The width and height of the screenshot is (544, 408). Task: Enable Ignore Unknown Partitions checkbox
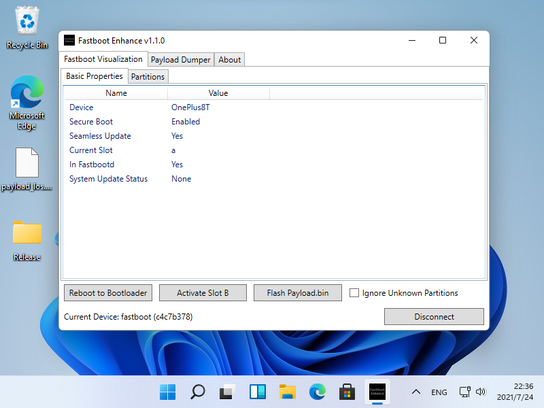click(x=354, y=293)
